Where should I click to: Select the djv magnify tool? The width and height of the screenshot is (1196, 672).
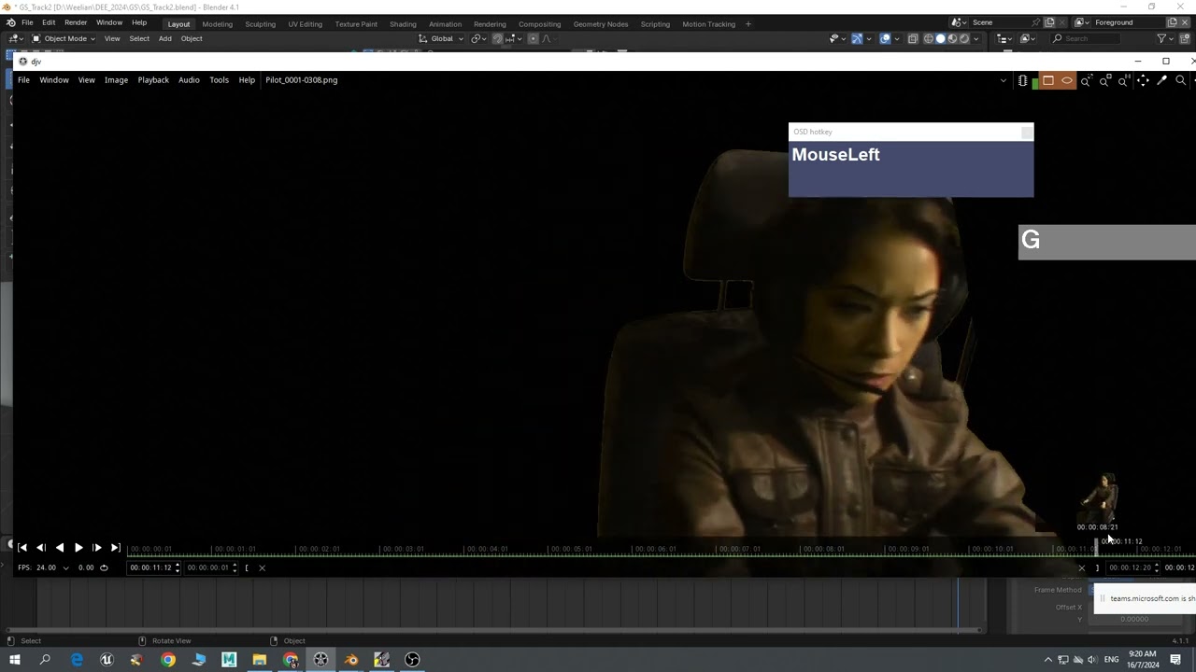point(1181,81)
